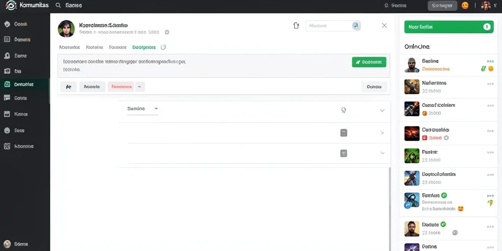
Task: Toggle the gray square box in the second list row
Action: tap(344, 132)
